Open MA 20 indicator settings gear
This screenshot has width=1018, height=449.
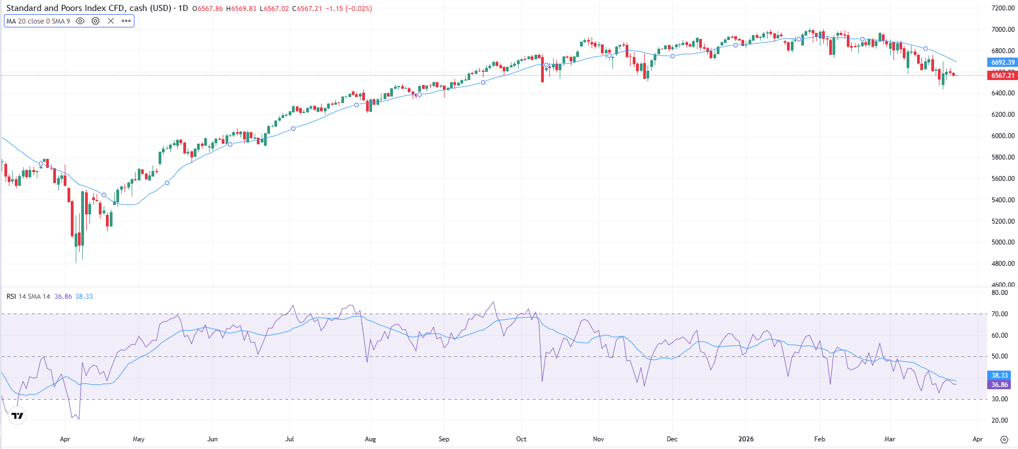pyautogui.click(x=95, y=21)
